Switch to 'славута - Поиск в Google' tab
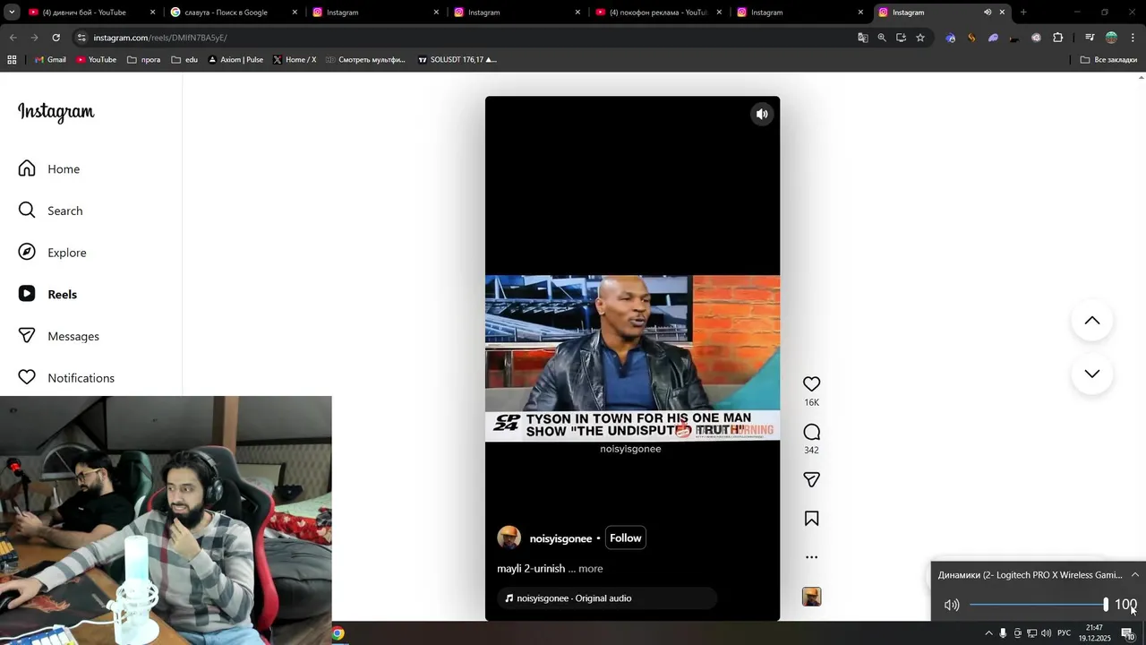This screenshot has width=1146, height=645. pos(234,13)
